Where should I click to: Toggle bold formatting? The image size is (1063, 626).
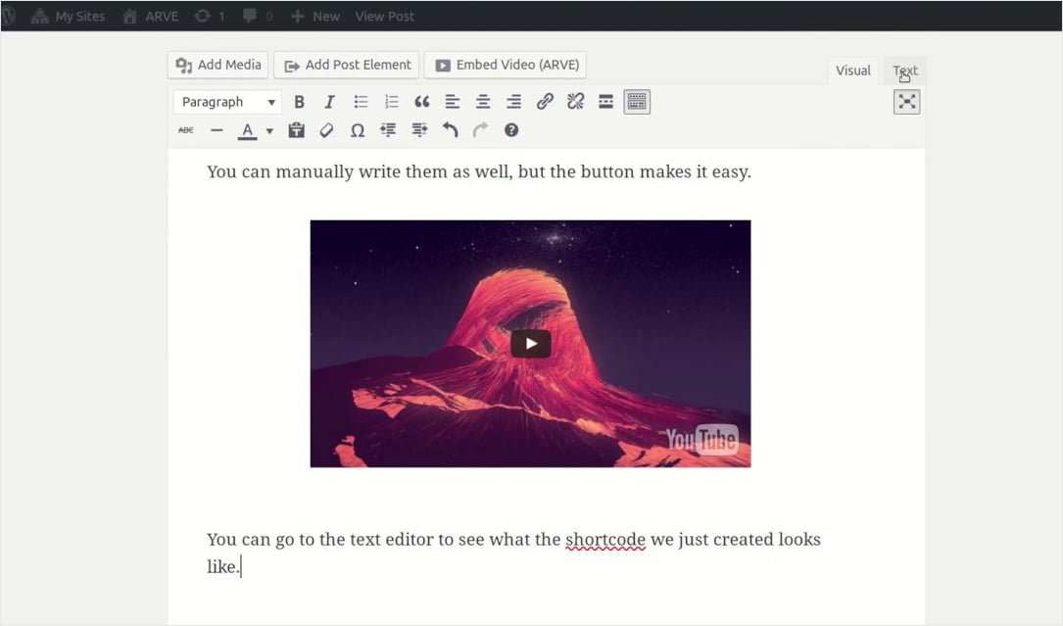299,101
